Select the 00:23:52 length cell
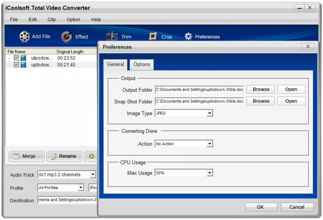Viewport: 323px width, 220px height. (x=66, y=58)
